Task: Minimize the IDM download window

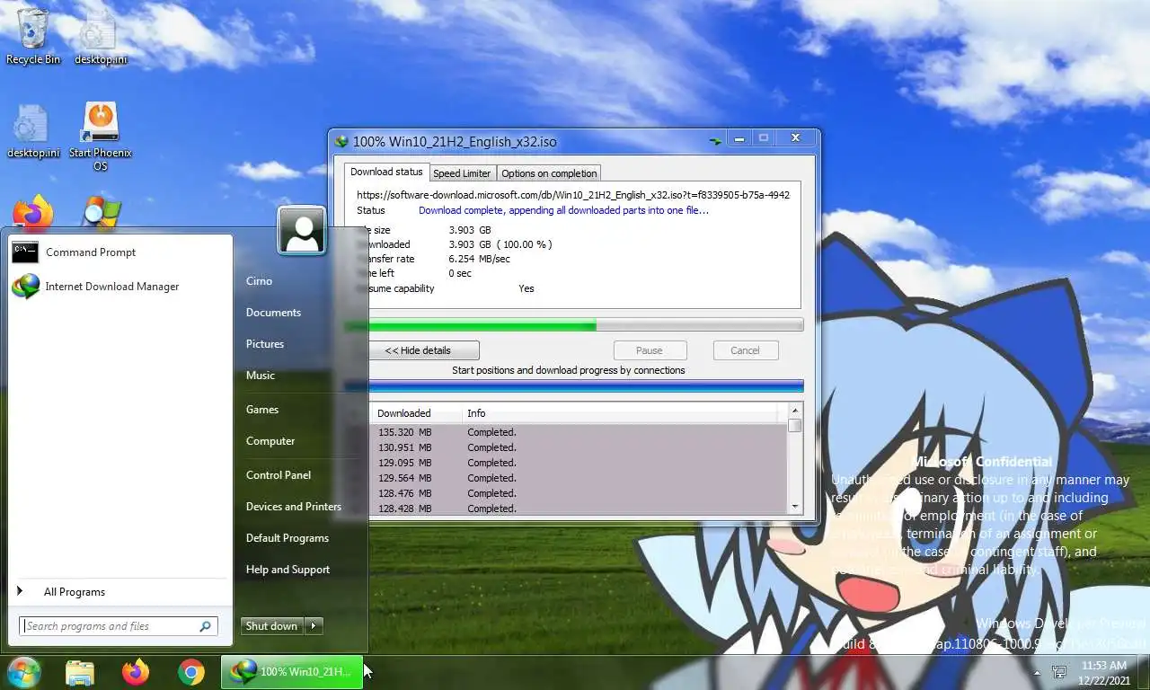Action: click(x=739, y=138)
